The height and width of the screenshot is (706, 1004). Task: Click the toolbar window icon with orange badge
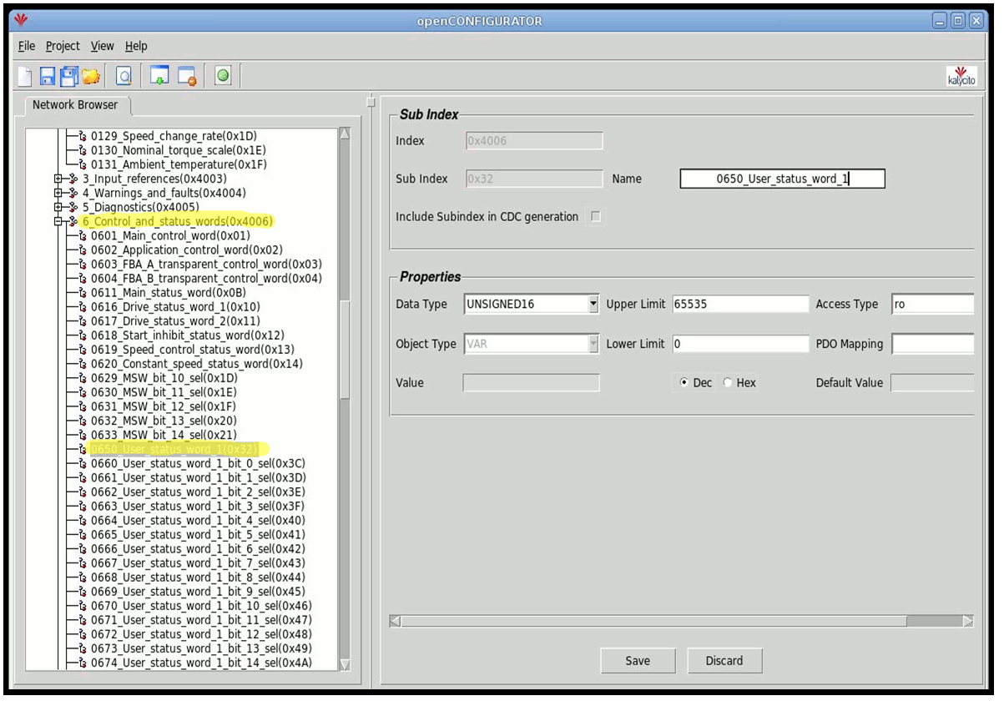(187, 76)
